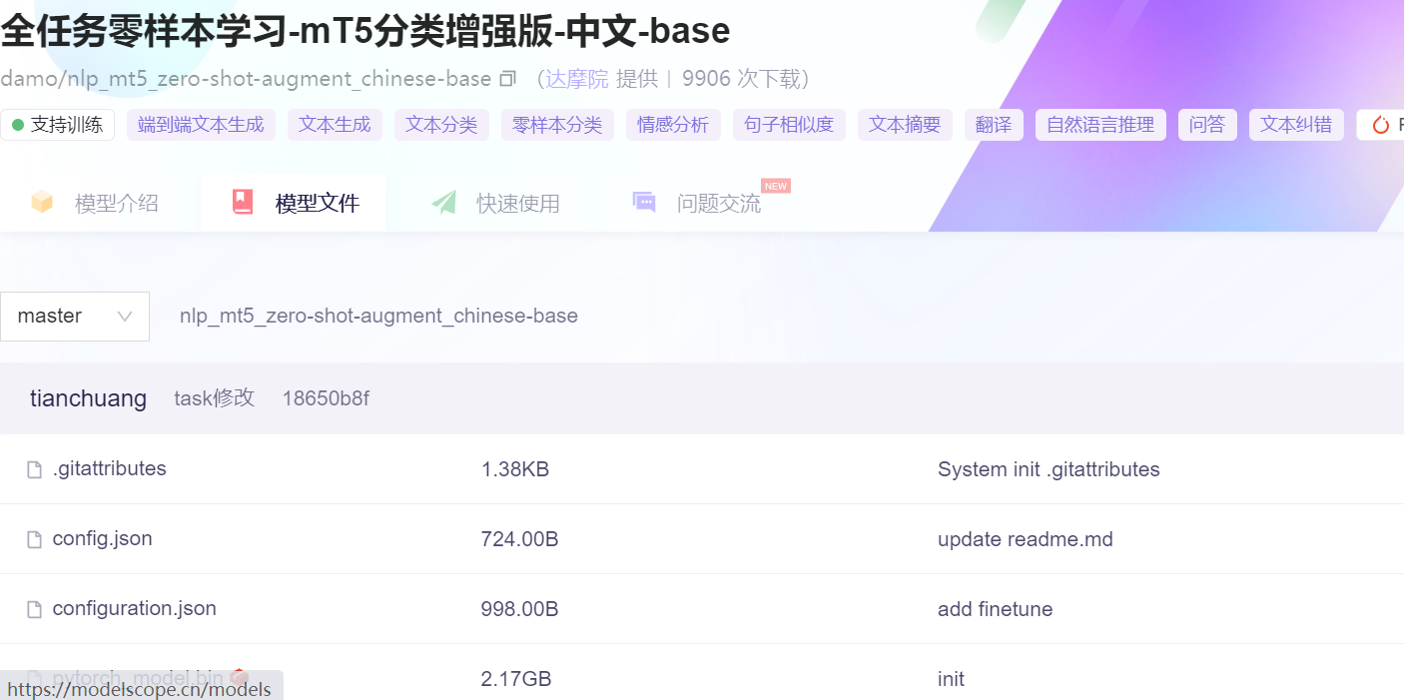
Task: Click the file icon beside .gitattributes
Action: pyautogui.click(x=34, y=469)
